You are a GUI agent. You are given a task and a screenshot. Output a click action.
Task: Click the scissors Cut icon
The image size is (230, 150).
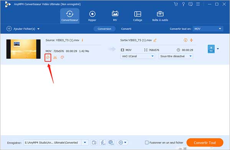point(55,57)
